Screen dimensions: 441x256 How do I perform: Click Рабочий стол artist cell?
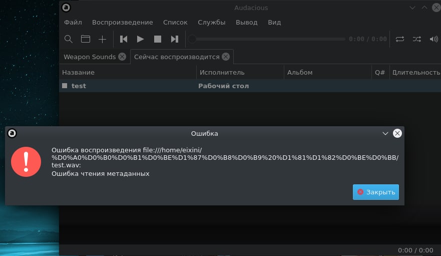point(224,86)
